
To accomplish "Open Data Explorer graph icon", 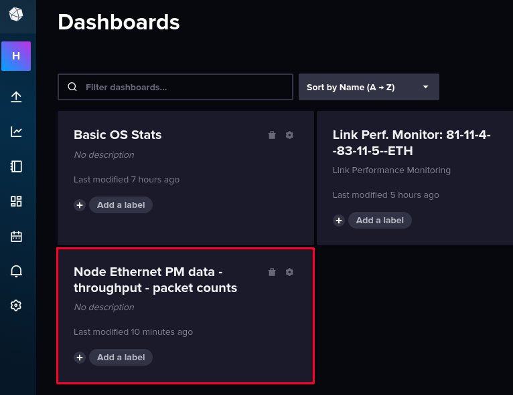I will point(16,132).
